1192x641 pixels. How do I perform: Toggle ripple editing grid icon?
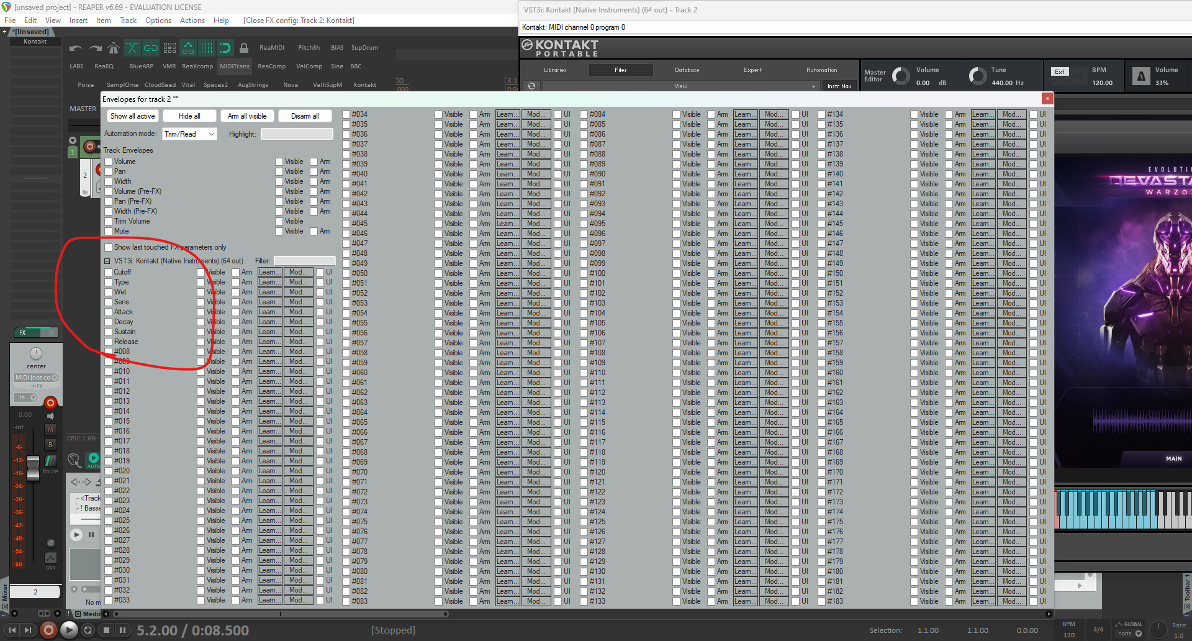(x=169, y=48)
